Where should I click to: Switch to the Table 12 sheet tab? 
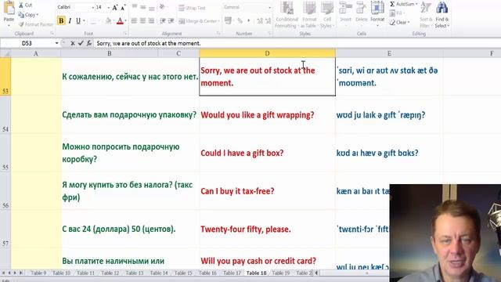(110, 273)
